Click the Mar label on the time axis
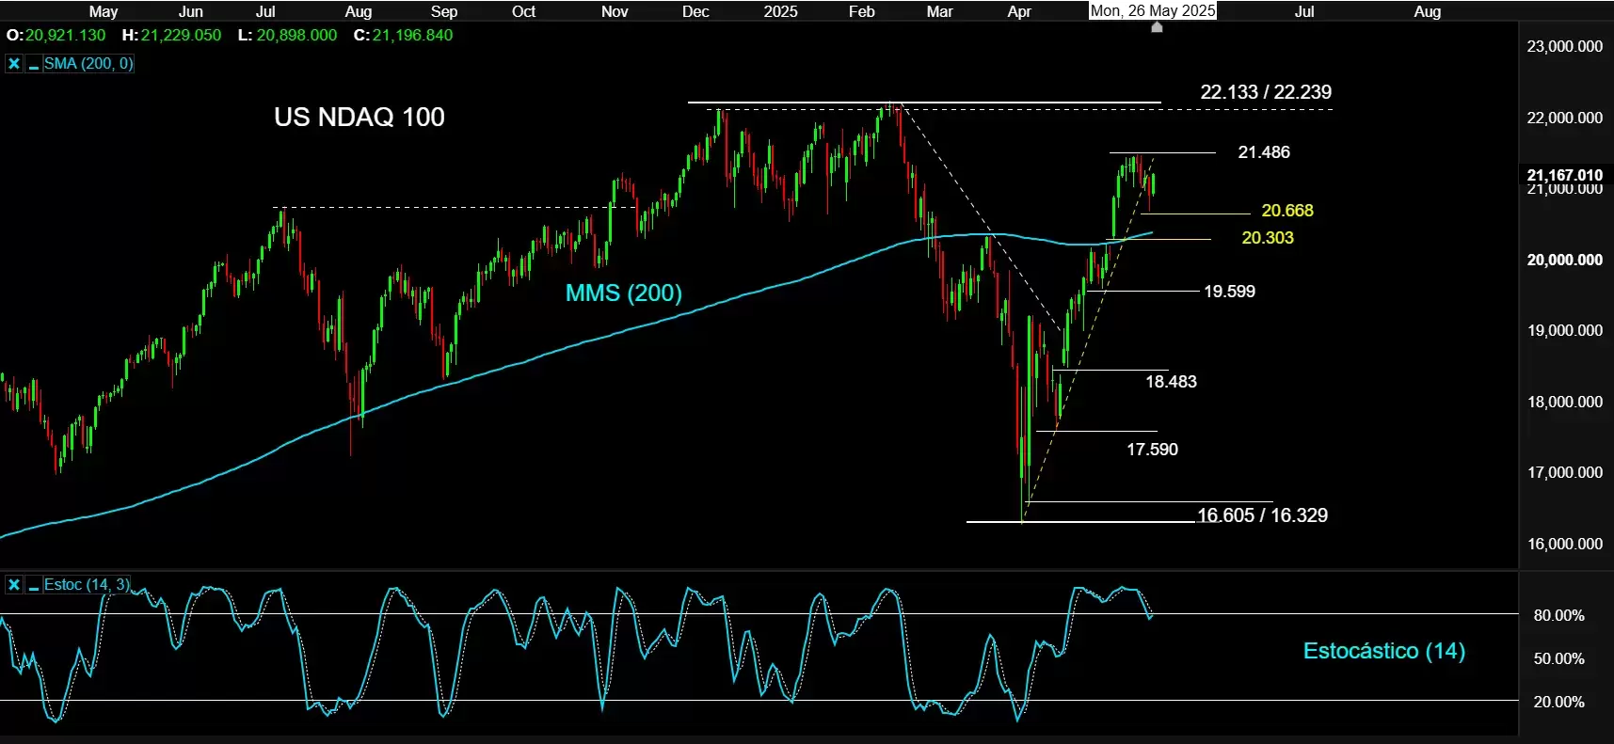Viewport: 1614px width, 744px height. point(940,11)
